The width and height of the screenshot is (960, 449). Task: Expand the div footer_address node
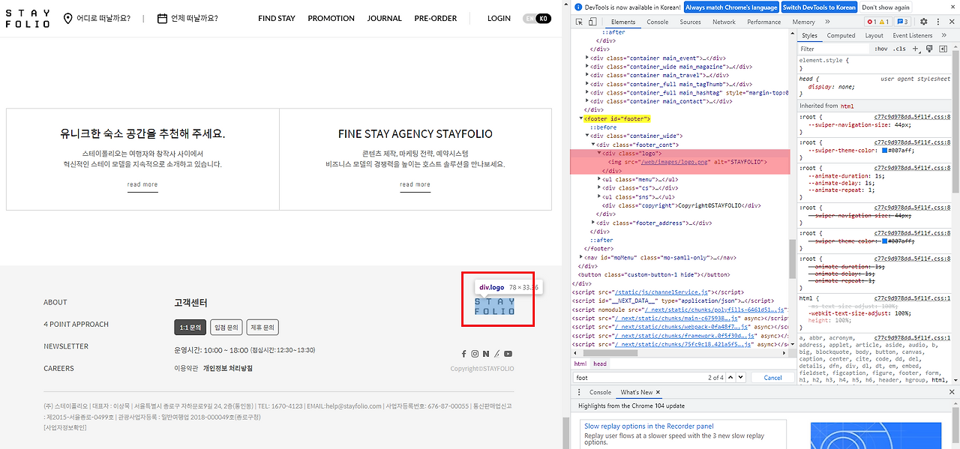click(x=593, y=223)
